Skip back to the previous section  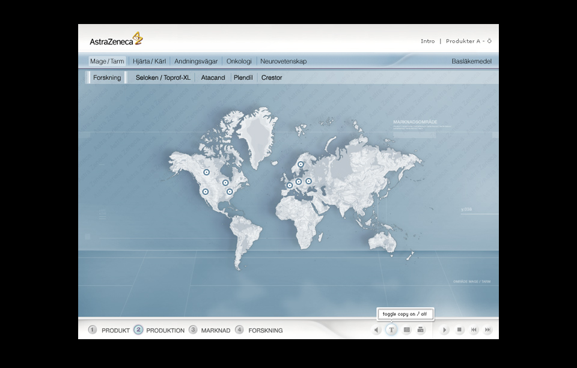pyautogui.click(x=474, y=330)
